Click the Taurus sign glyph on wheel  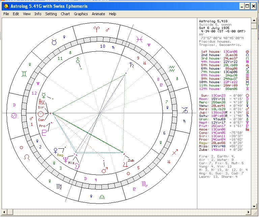click(54, 42)
